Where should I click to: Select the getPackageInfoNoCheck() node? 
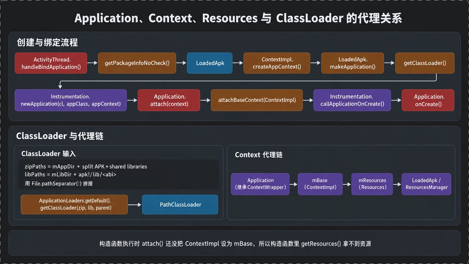[x=137, y=63]
